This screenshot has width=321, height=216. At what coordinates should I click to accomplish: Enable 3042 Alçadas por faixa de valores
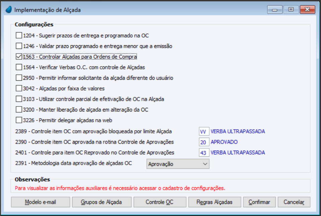coord(19,89)
